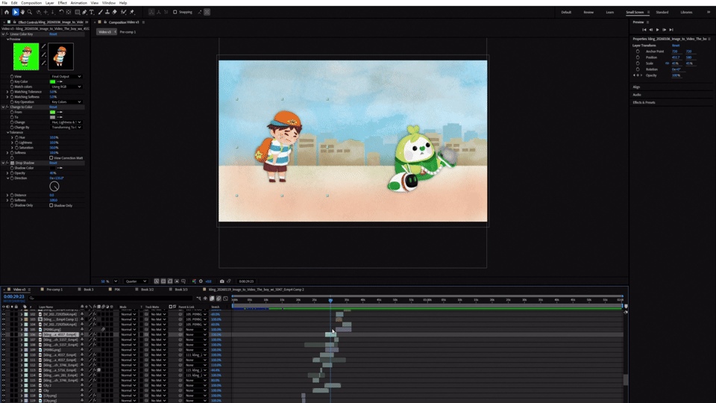Click the Home icon in the toolbar
The height and width of the screenshot is (403, 716).
coord(7,13)
